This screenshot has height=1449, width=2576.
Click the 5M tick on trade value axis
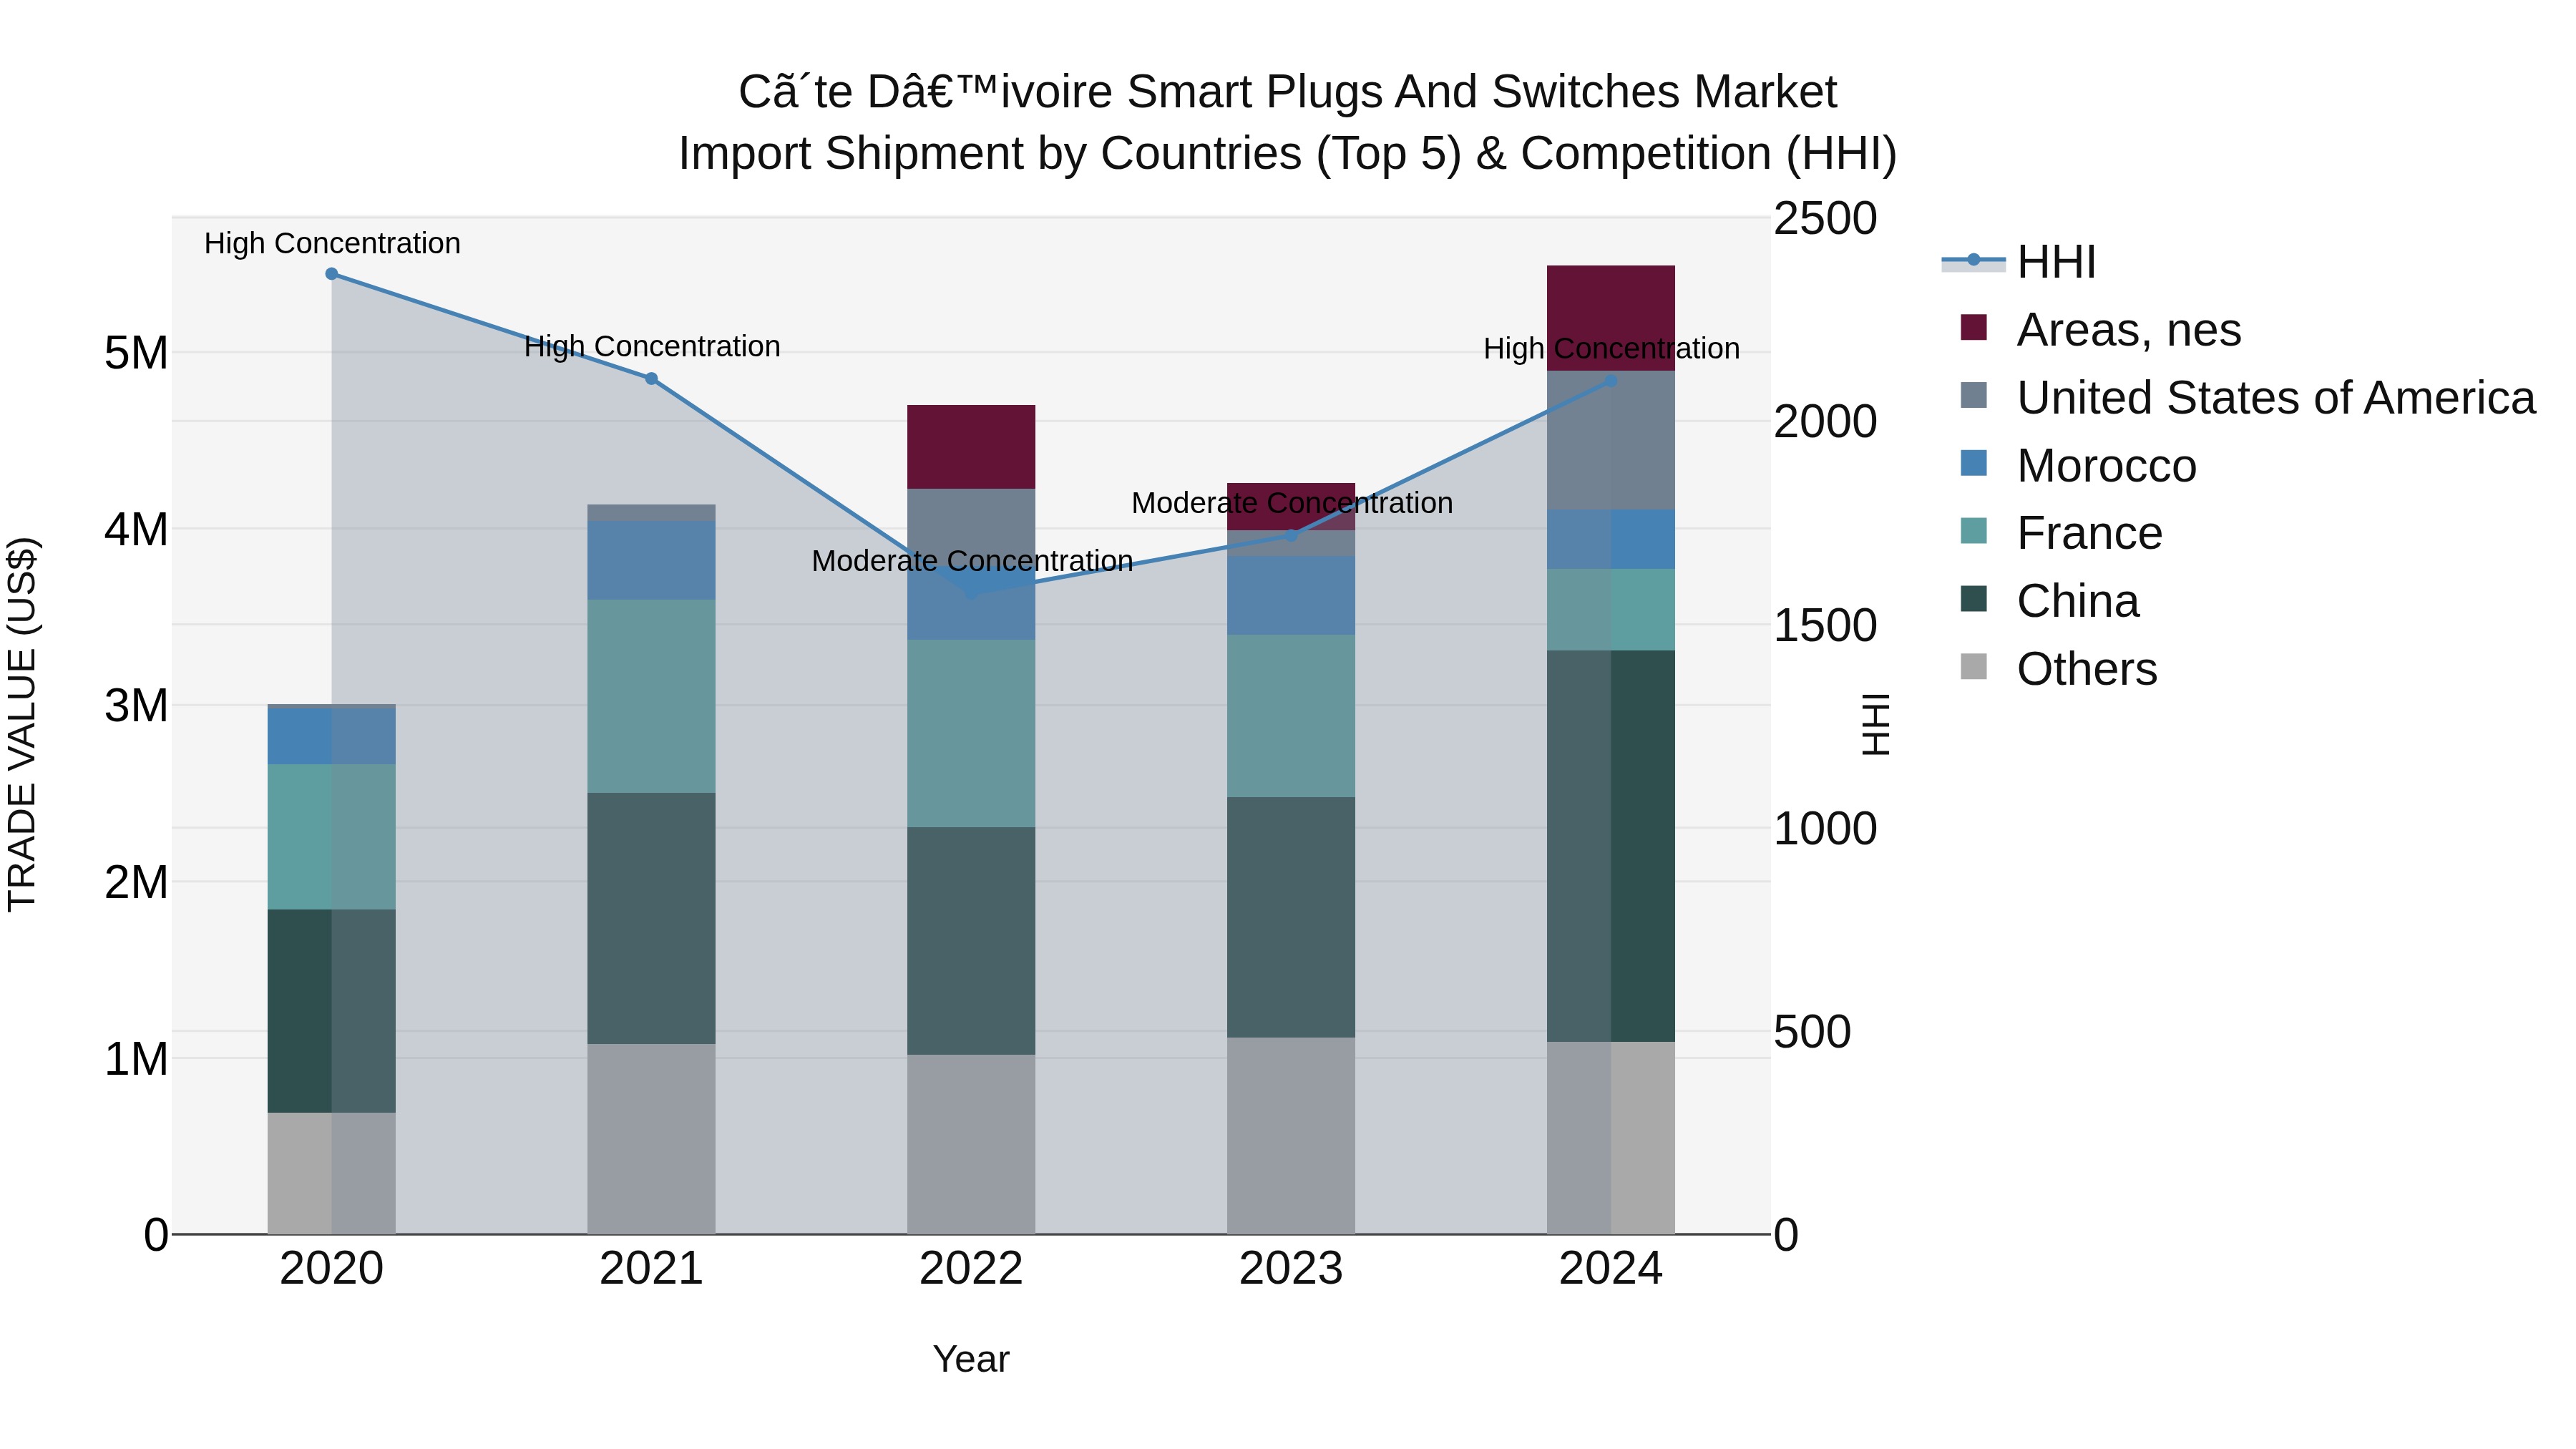(x=136, y=353)
